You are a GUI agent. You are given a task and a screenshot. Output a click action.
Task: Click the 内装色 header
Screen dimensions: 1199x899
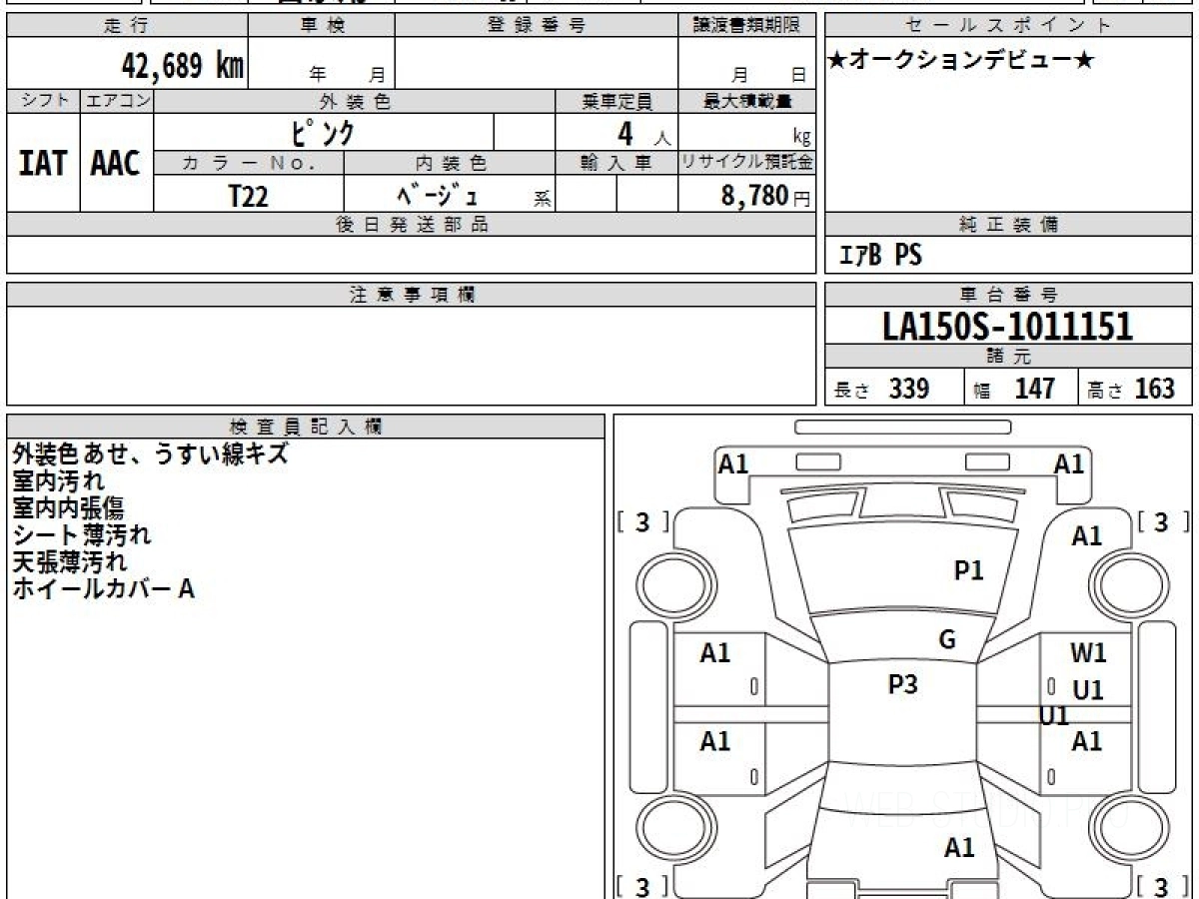[450, 163]
